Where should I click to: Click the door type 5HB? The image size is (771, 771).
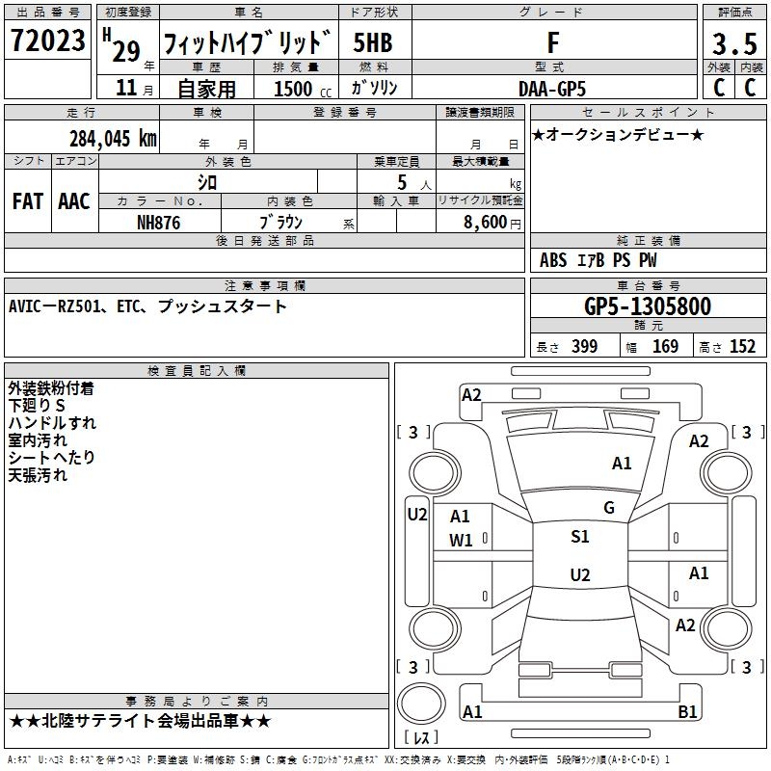tap(373, 42)
